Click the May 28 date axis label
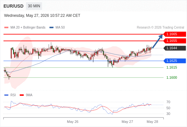The image size is (187, 127). [152, 122]
